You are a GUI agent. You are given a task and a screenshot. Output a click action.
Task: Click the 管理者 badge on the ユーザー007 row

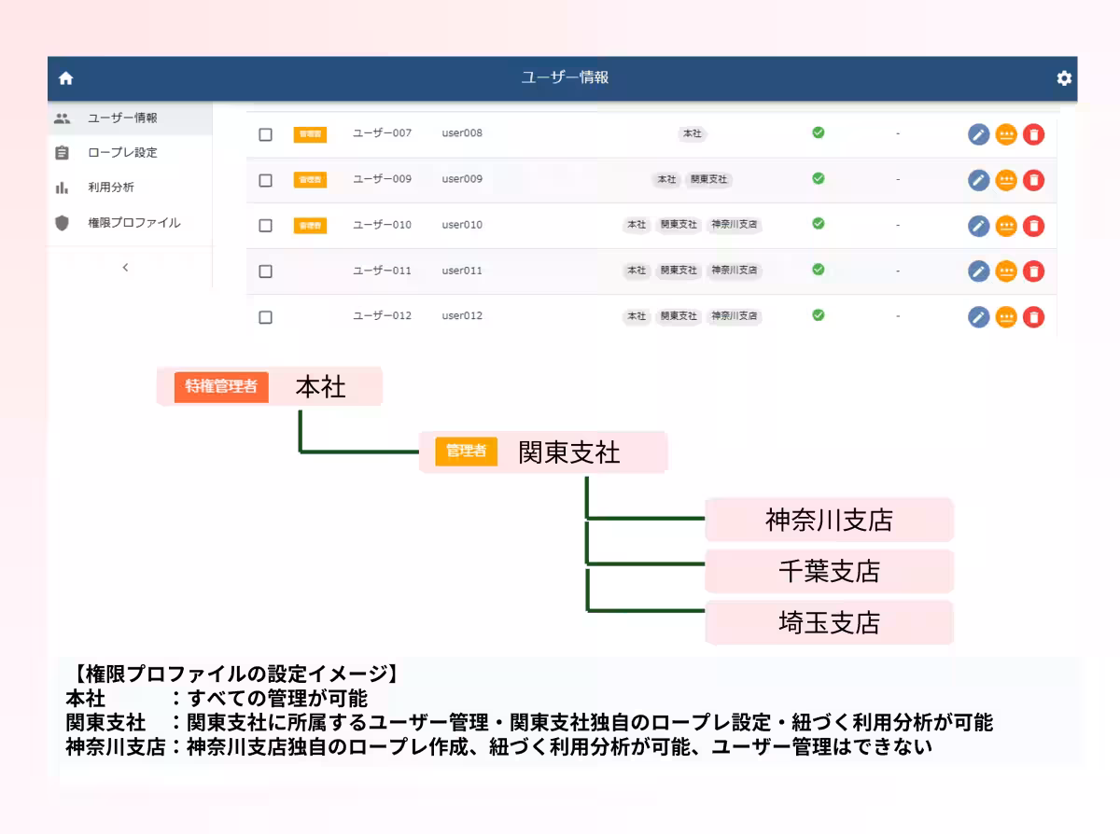310,134
